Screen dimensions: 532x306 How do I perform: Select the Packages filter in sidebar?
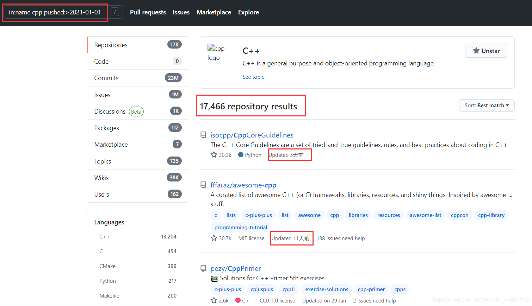click(x=138, y=128)
